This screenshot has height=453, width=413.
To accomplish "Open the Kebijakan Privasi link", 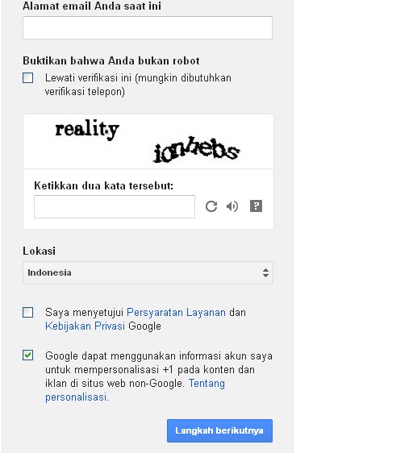I will pos(85,326).
